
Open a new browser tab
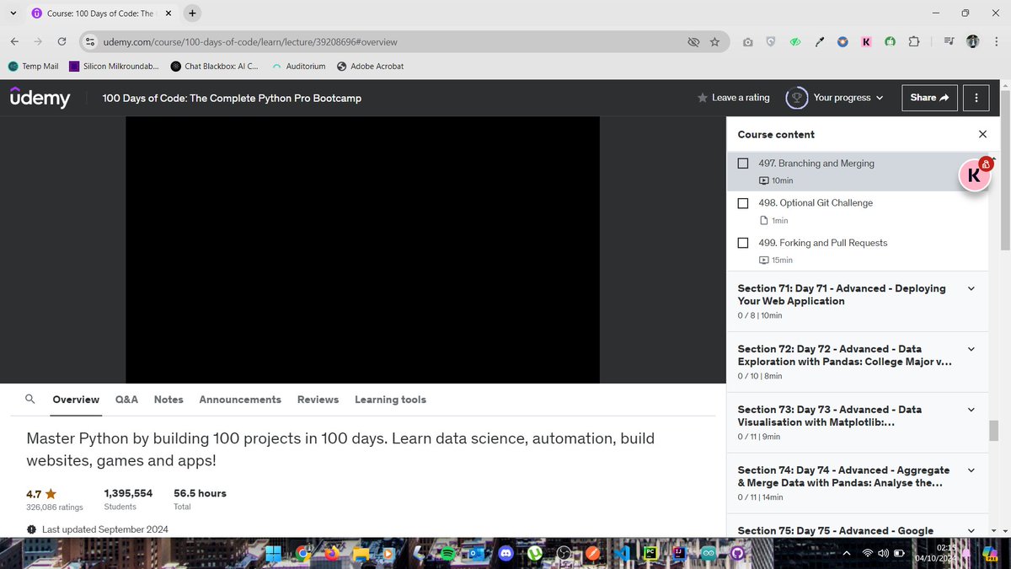192,13
